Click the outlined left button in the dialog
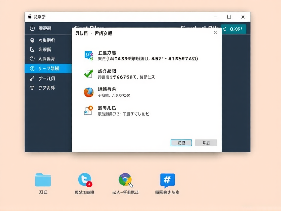Viewport: 281px width, 211px height. [x=181, y=142]
